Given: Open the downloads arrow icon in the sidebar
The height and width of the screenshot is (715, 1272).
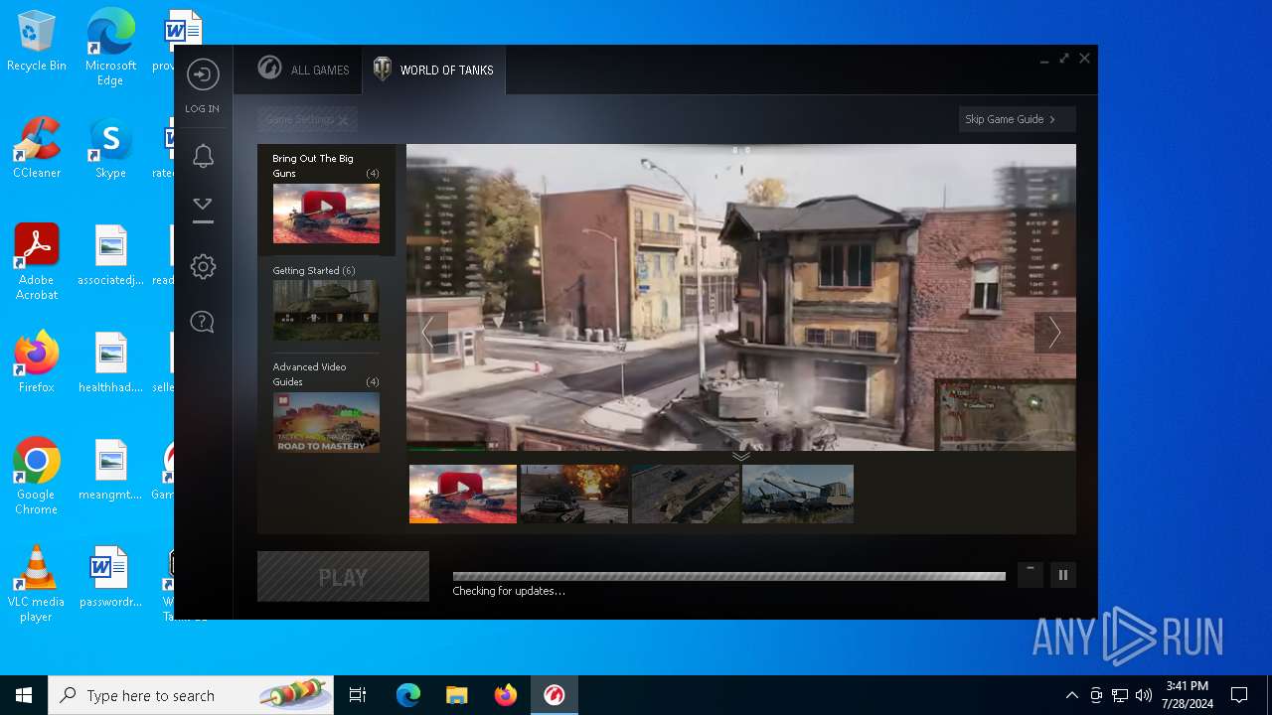Looking at the screenshot, I should tap(203, 210).
